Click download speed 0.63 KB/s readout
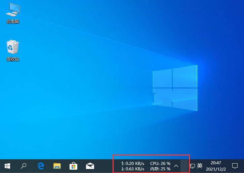This screenshot has width=244, height=173. pyautogui.click(x=132, y=169)
